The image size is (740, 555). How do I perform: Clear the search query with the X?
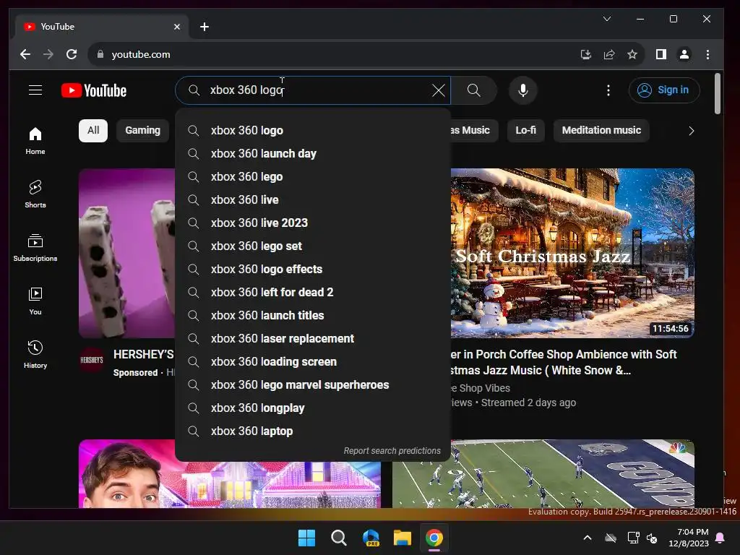pos(439,90)
